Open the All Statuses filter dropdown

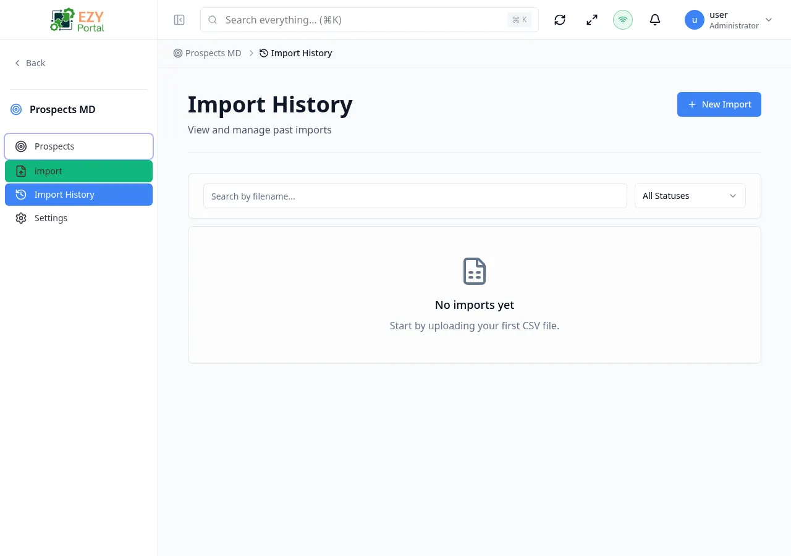pyautogui.click(x=690, y=196)
